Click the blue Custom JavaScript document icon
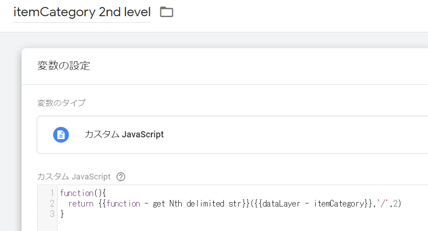 61,135
